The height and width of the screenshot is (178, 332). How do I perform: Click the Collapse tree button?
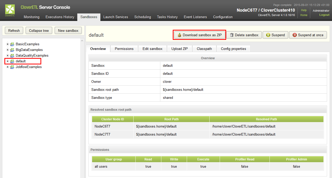[39, 31]
